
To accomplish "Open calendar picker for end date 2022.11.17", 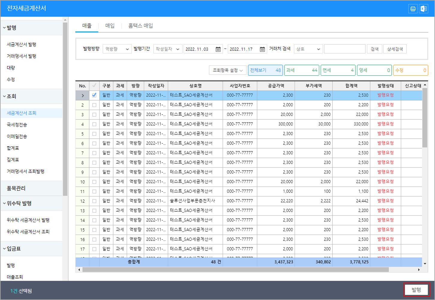I will pyautogui.click(x=262, y=49).
